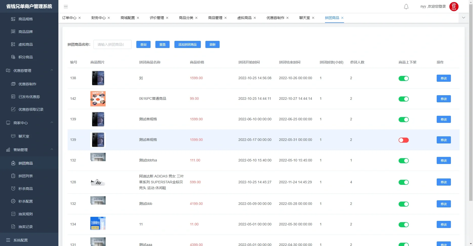Select 商品规格 in the sidebar
This screenshot has height=246, width=473.
click(25, 19)
